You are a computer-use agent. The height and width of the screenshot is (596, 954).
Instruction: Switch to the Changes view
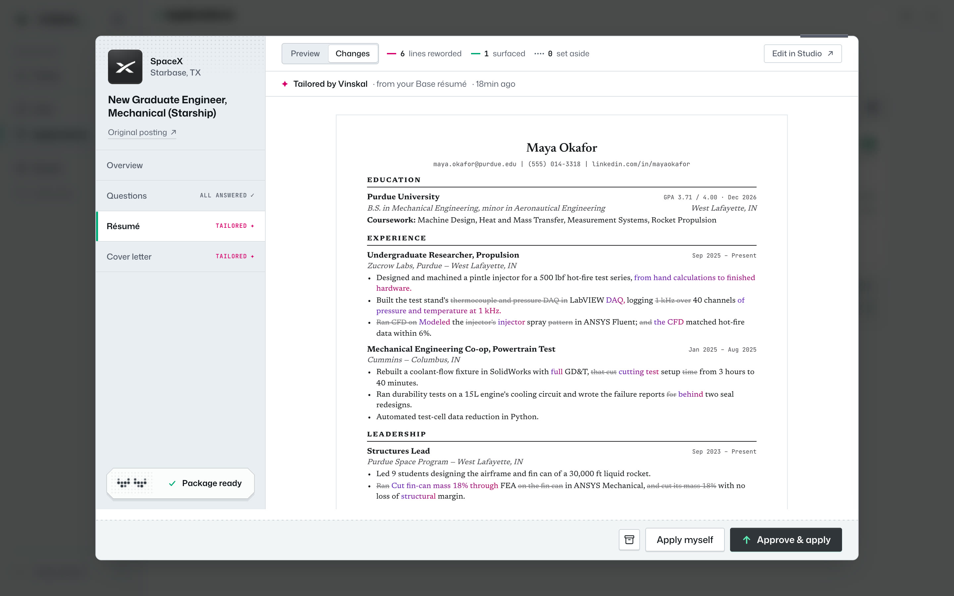(x=352, y=54)
